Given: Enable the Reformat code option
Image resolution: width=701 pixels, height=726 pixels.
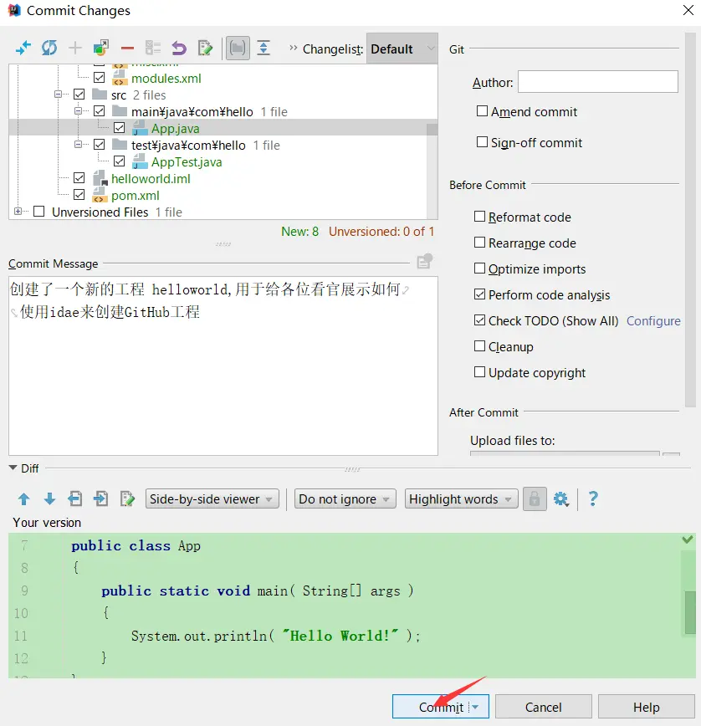Looking at the screenshot, I should [479, 217].
